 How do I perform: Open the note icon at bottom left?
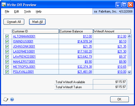6,99
